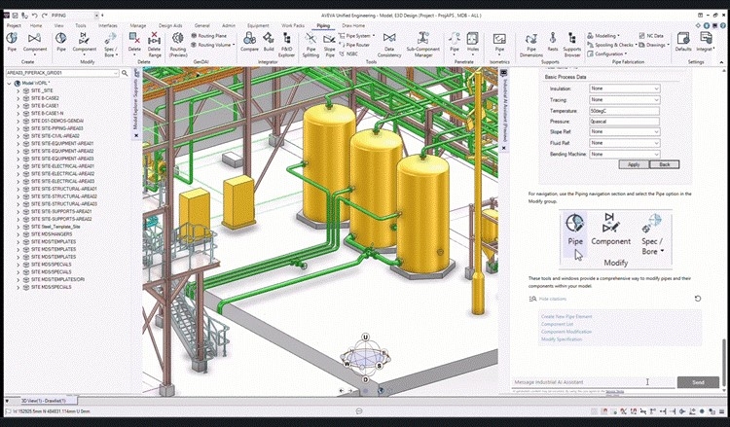Click the search icon in Model Explorer
The height and width of the screenshot is (427, 730).
click(x=123, y=73)
